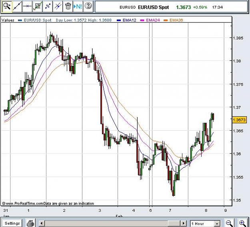This screenshot has height=227, width=250.
Task: Zoom out with the minus magnifier
Action: coord(230,223)
